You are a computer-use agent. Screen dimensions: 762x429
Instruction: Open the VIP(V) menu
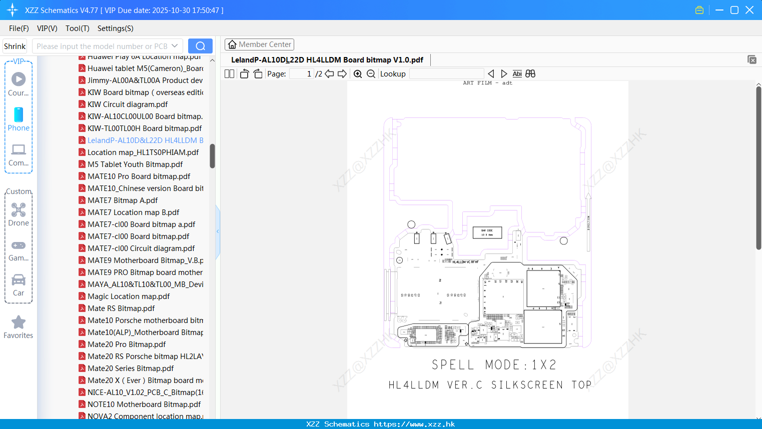tap(47, 28)
